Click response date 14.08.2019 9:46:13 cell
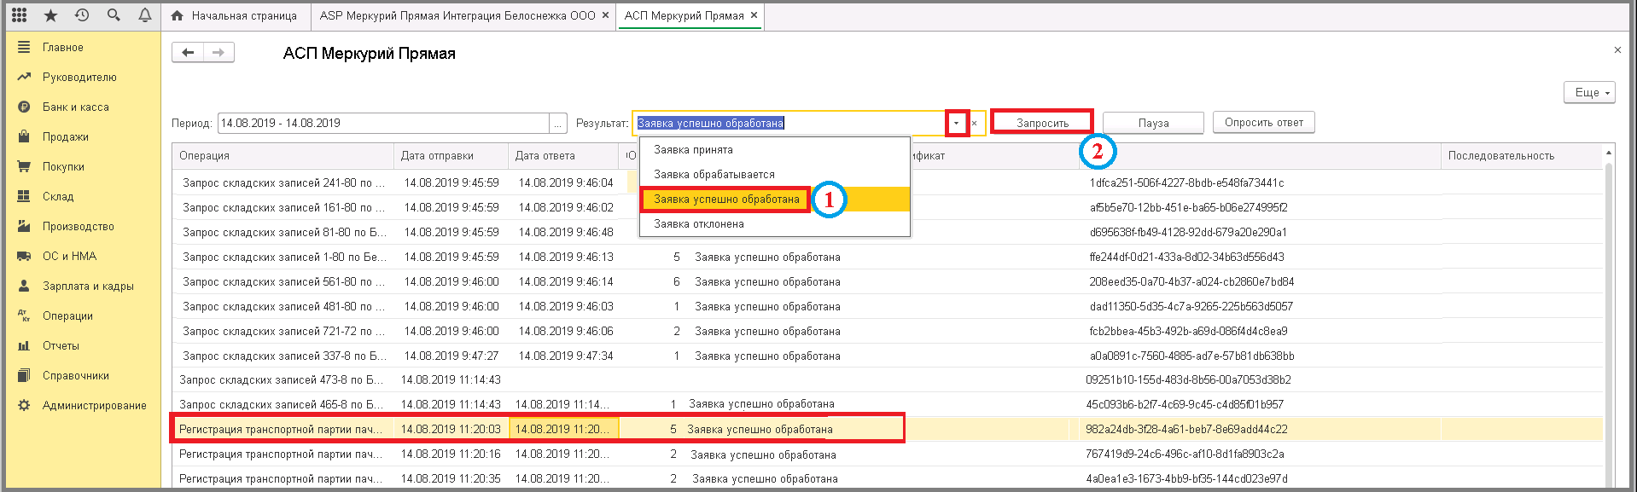1637x492 pixels. 566,258
